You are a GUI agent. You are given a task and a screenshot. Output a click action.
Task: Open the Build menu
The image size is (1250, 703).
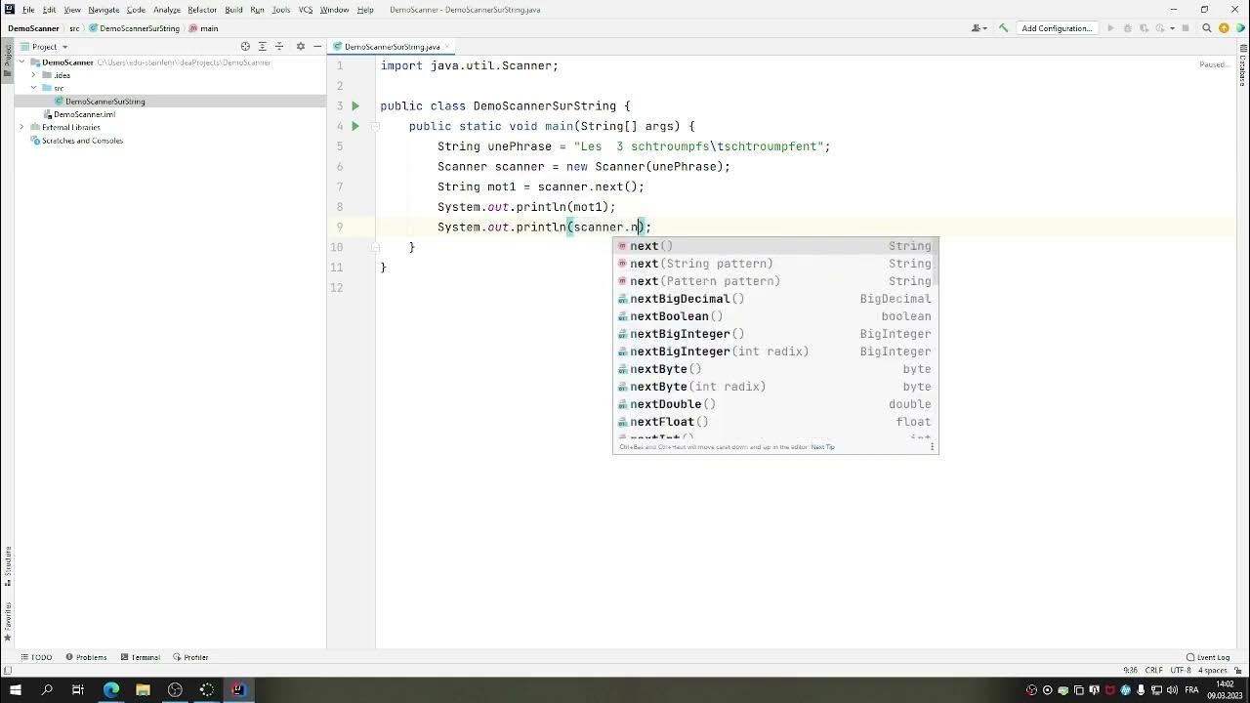coord(233,10)
